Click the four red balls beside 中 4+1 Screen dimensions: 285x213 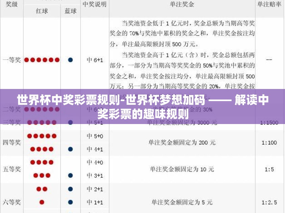[x=42, y=149]
